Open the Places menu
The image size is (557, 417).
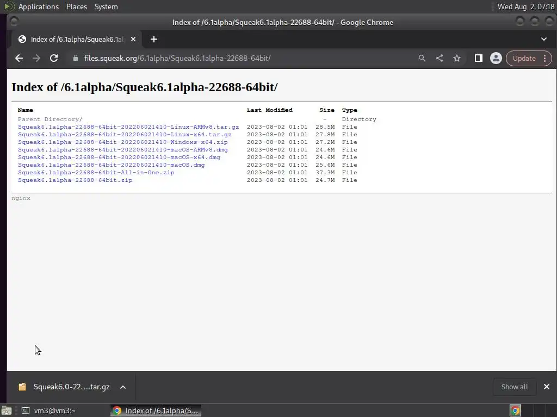click(x=76, y=7)
